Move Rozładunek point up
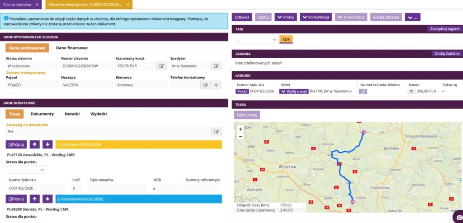The height and width of the screenshot is (223, 463). pos(34,199)
